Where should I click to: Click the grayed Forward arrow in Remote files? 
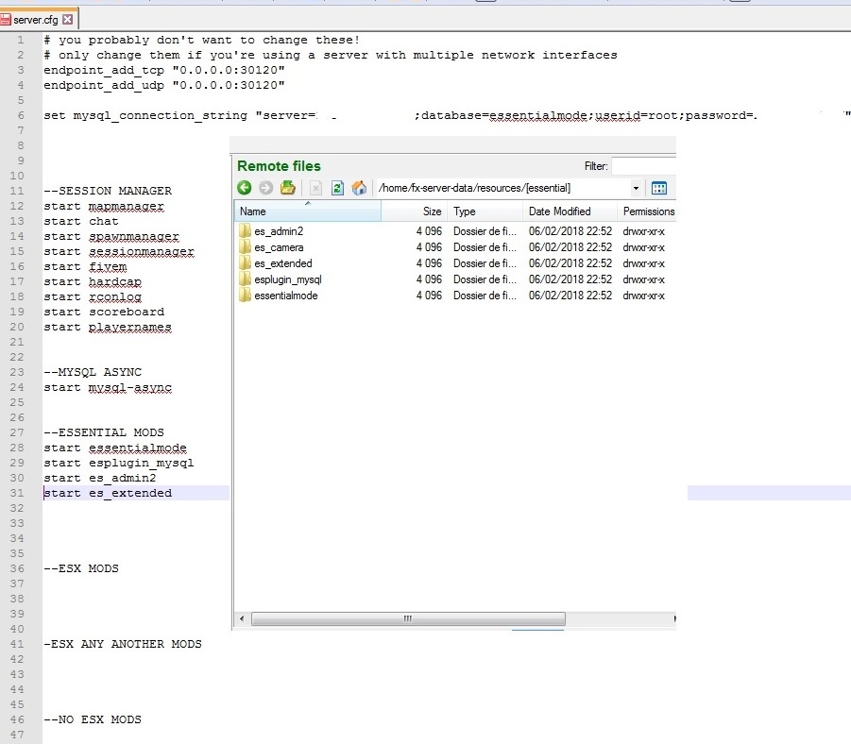[266, 188]
